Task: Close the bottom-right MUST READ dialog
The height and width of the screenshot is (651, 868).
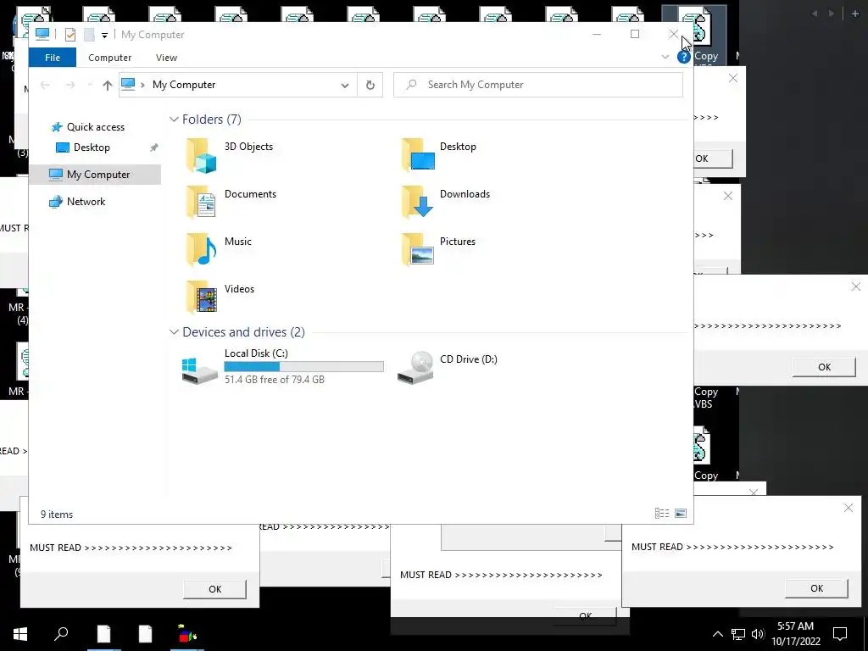Action: pyautogui.click(x=849, y=508)
